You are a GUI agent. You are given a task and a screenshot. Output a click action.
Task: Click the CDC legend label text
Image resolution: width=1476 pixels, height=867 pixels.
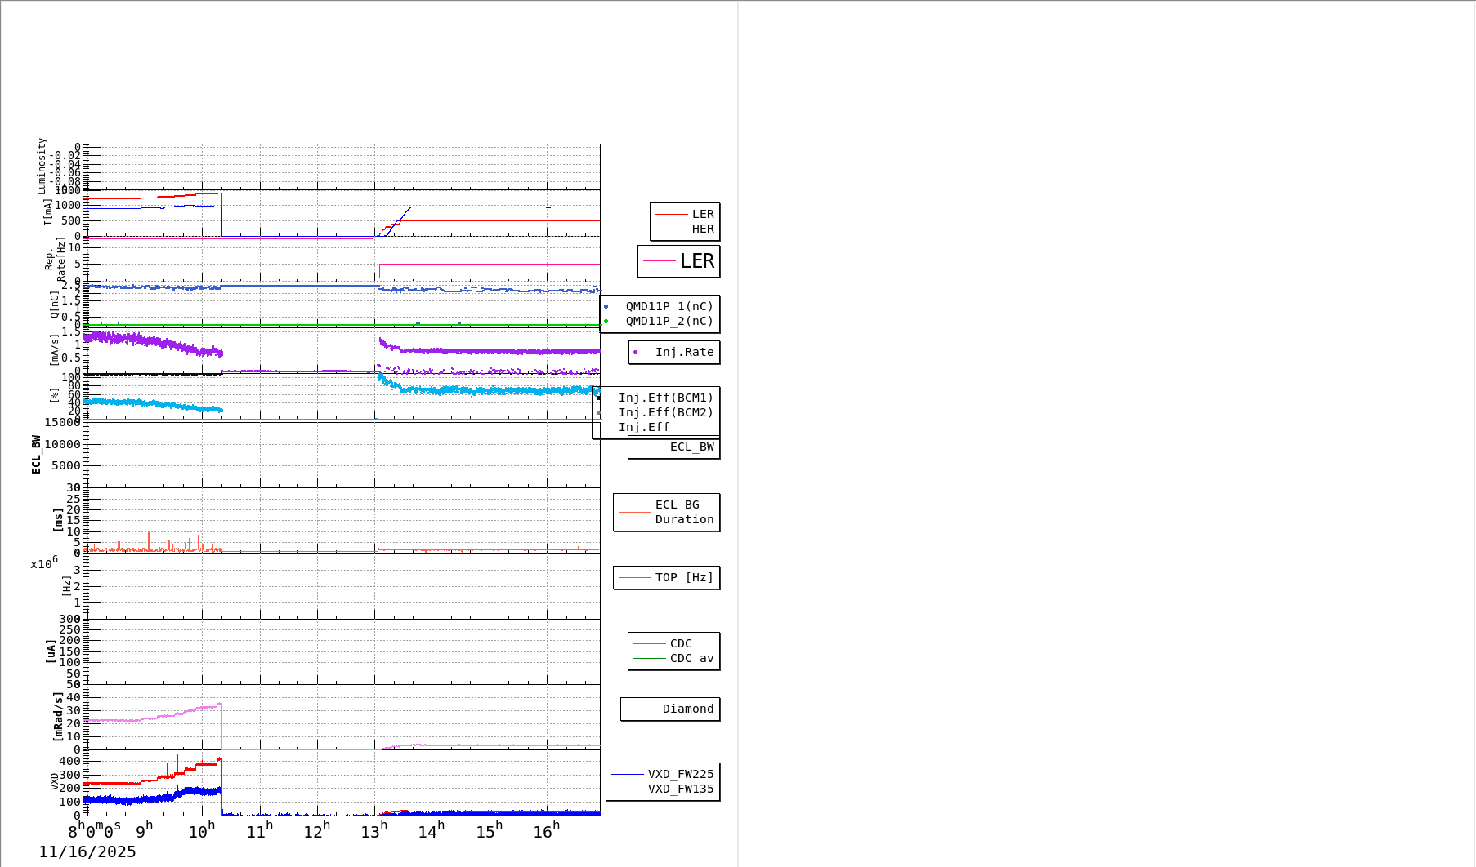[680, 643]
